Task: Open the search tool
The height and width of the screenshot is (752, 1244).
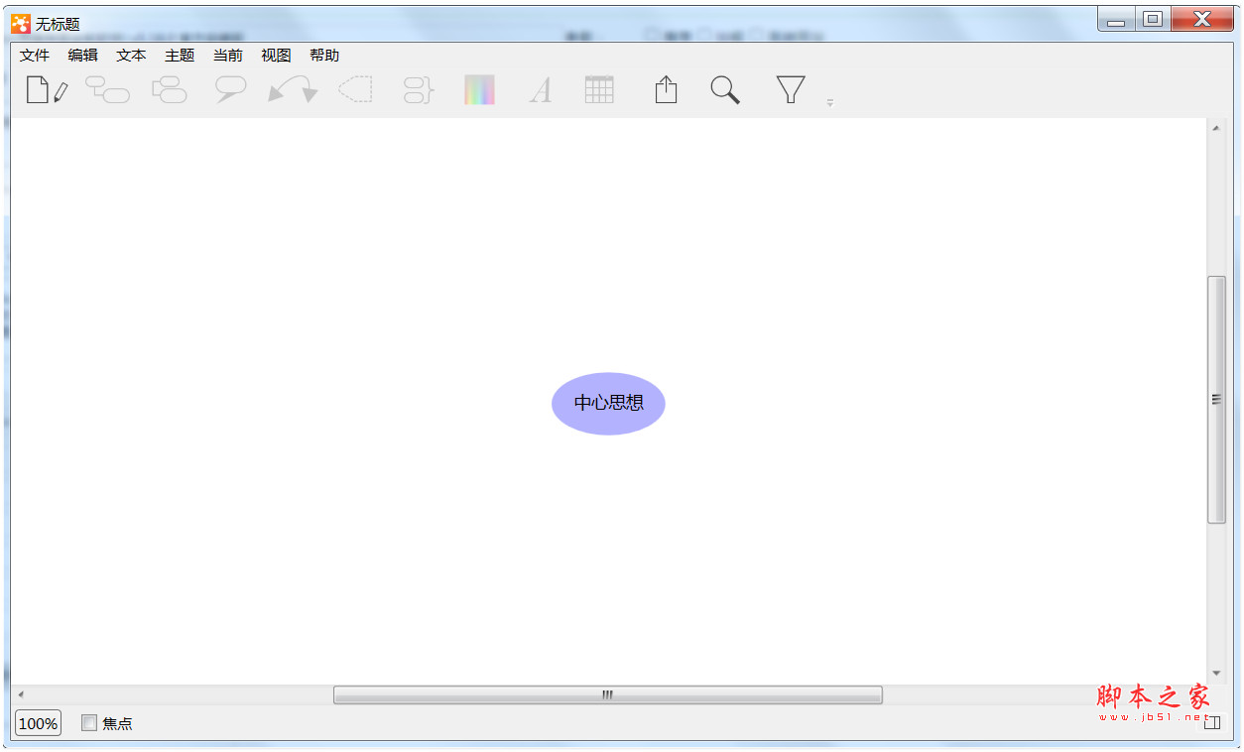Action: tap(724, 89)
